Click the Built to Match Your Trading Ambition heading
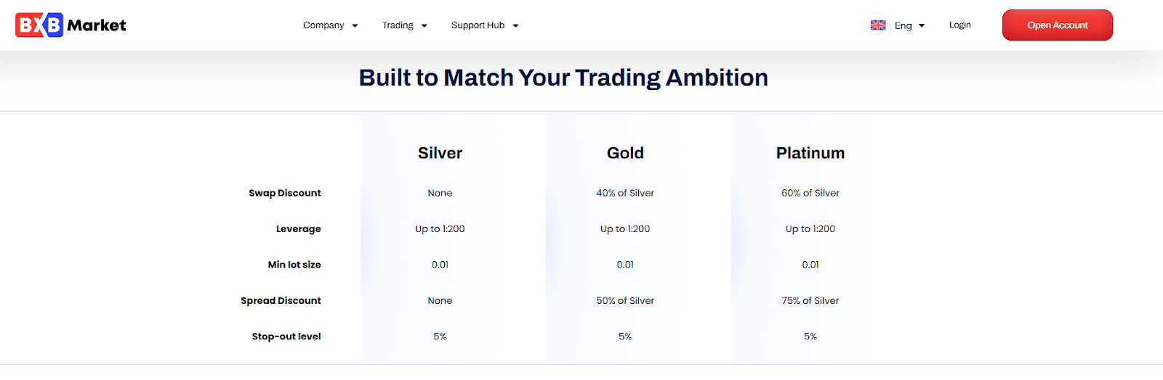Screen dimensions: 1163x380 (563, 78)
